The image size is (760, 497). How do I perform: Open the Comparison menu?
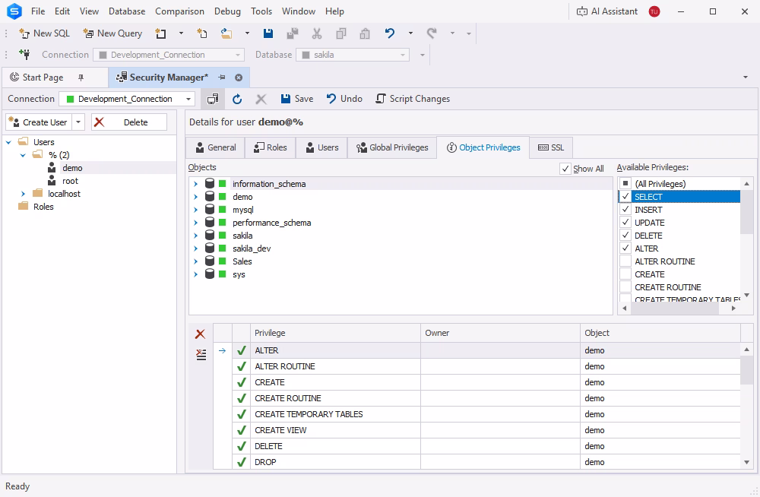pos(179,11)
